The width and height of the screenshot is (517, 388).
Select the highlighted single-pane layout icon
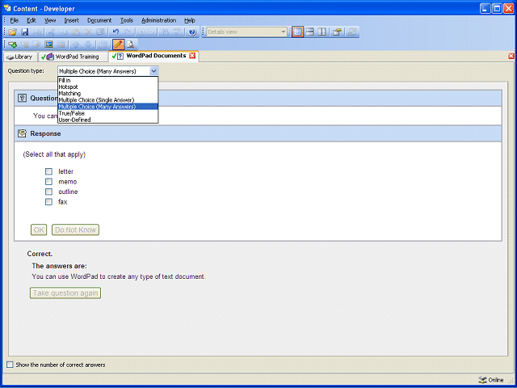[297, 32]
